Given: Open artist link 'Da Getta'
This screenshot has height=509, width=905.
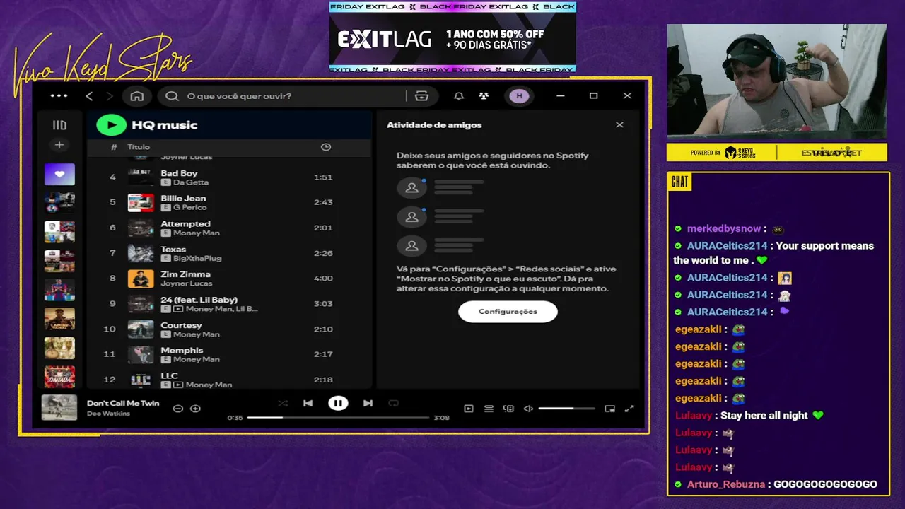Looking at the screenshot, I should (191, 182).
